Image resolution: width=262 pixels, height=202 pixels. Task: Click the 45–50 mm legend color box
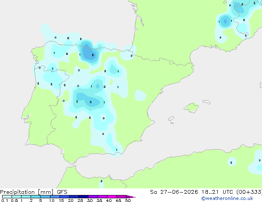pos(121,197)
